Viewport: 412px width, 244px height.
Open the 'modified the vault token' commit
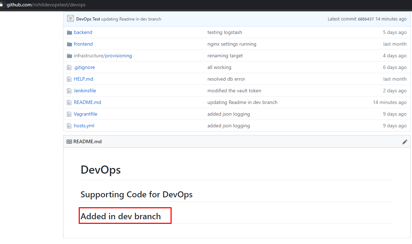click(234, 91)
